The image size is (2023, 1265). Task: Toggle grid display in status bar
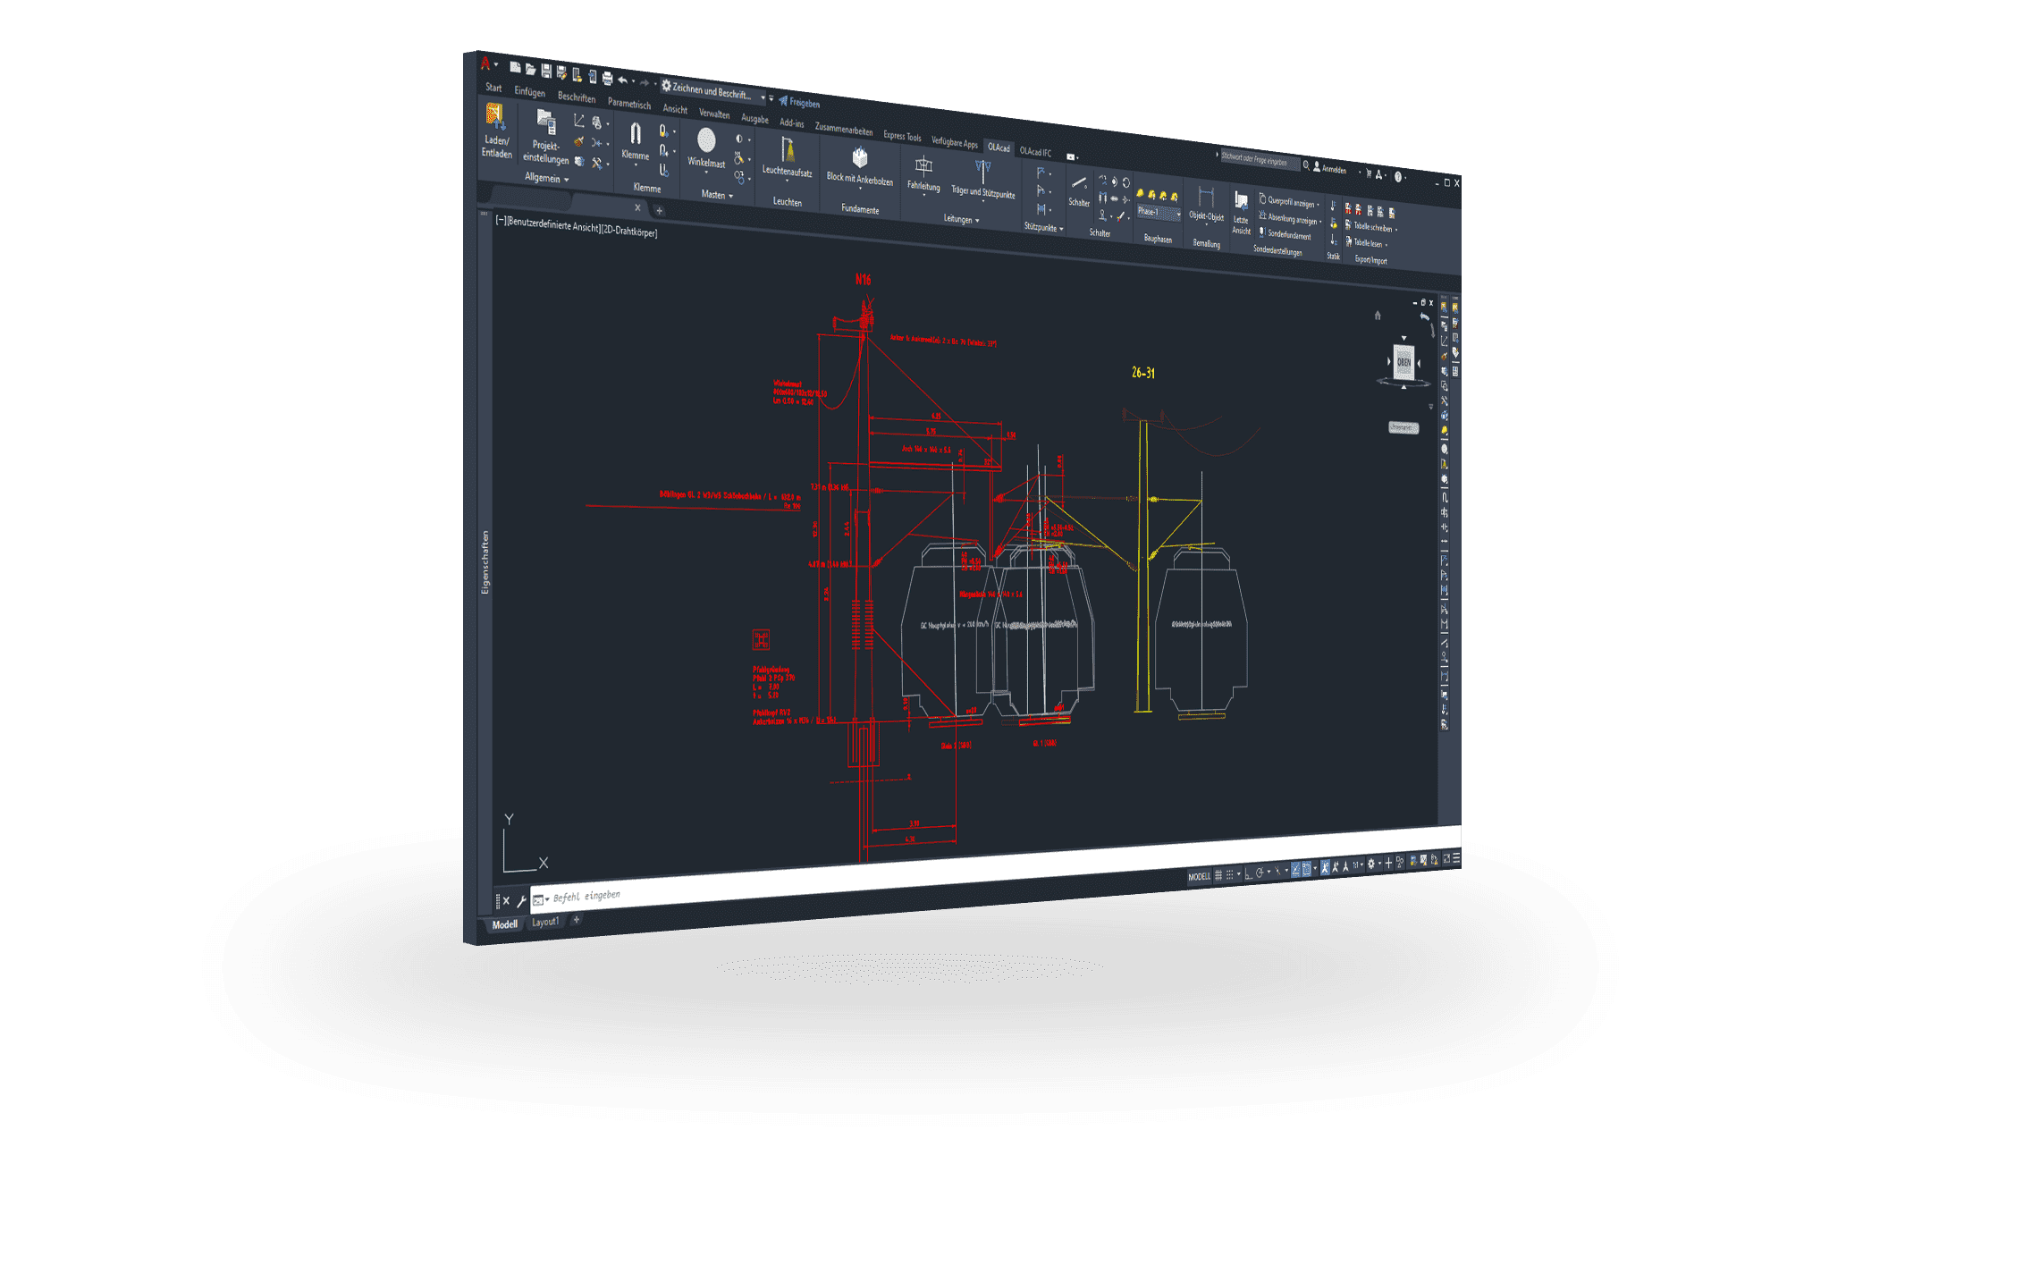click(x=1218, y=874)
